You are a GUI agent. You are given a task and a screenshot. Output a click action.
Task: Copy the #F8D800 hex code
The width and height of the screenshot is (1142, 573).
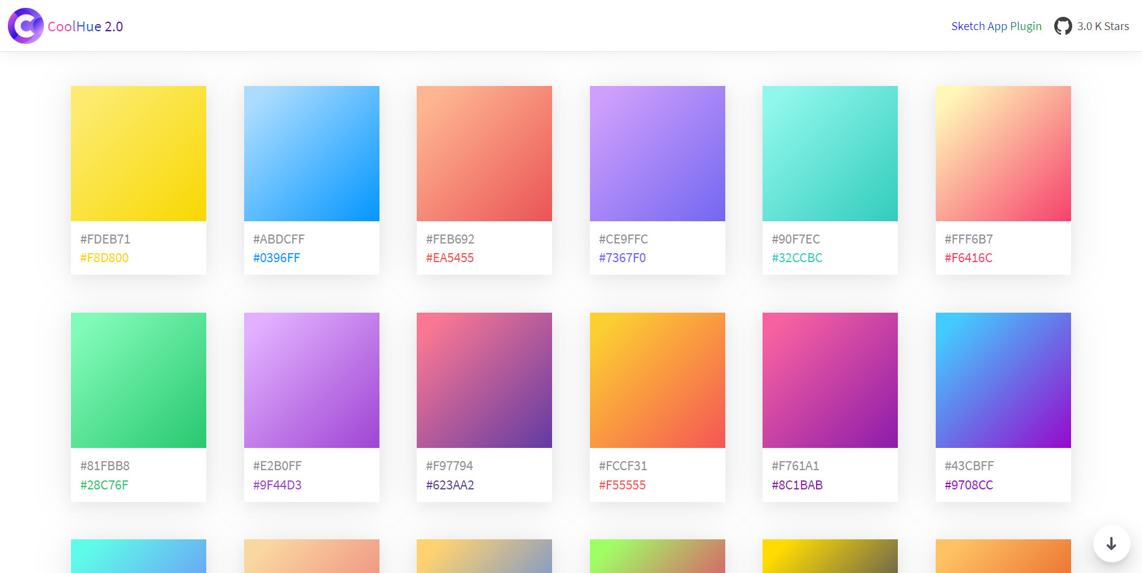105,258
